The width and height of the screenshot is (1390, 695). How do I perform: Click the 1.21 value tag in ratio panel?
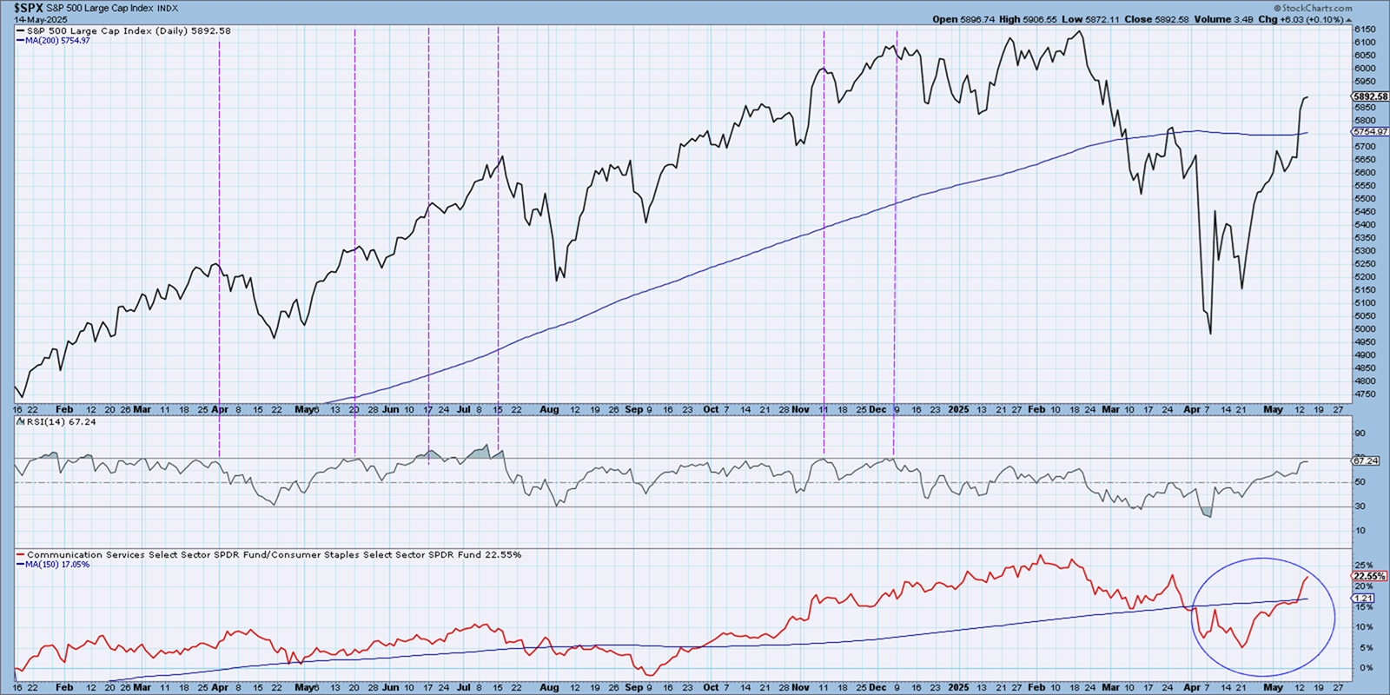tap(1364, 598)
